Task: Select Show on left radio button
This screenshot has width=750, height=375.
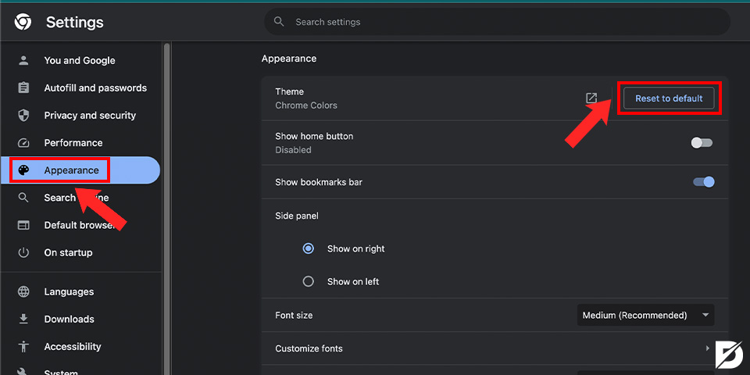Action: (x=309, y=281)
